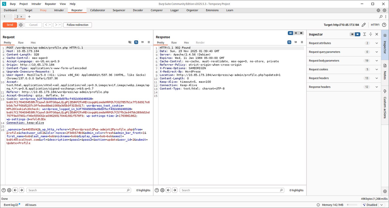Toggle response line wrap \n button

pyautogui.click(x=296, y=42)
